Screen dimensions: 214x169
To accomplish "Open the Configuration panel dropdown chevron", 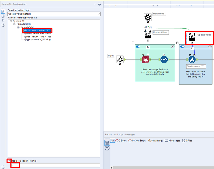I will point(95,4).
